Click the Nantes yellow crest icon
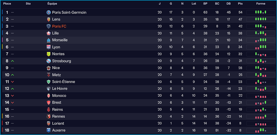277x135 pixels. coord(48,54)
